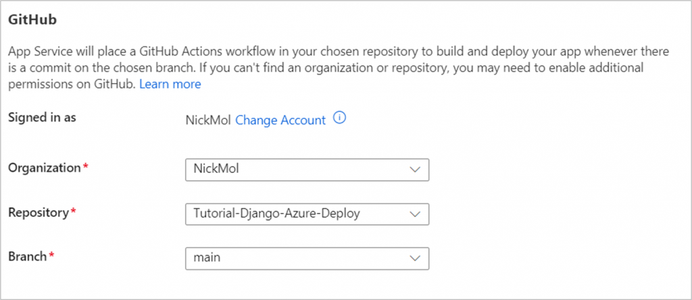Select the Branch field showing main
This screenshot has height=300, width=692.
point(307,258)
